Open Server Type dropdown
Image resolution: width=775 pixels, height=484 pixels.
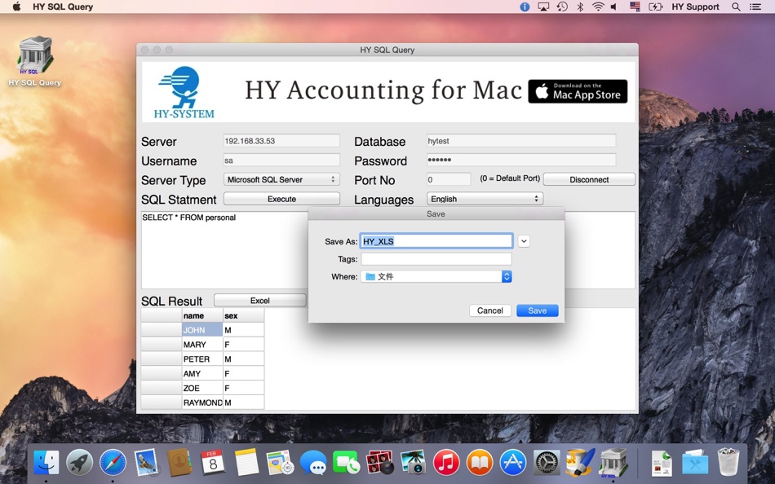(281, 180)
